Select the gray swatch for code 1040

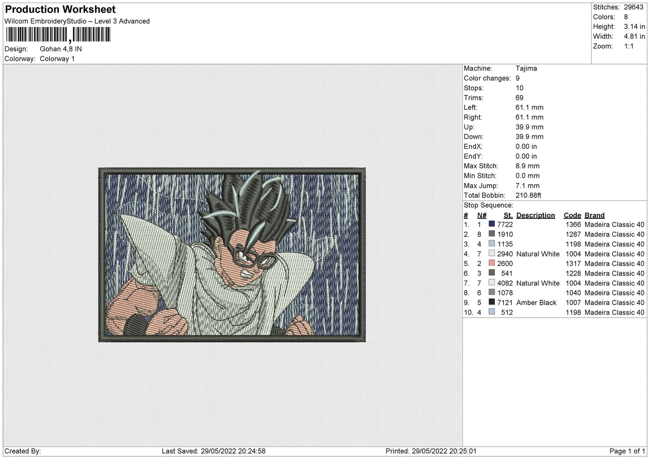pos(492,293)
